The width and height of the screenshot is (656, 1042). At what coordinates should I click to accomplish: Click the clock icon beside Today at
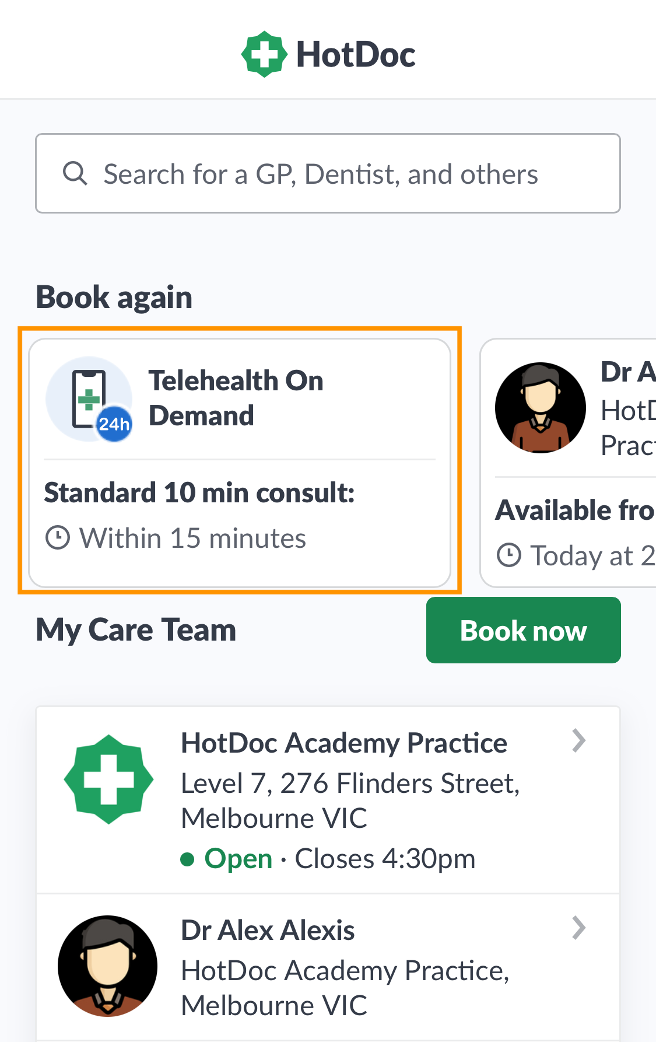[508, 555]
